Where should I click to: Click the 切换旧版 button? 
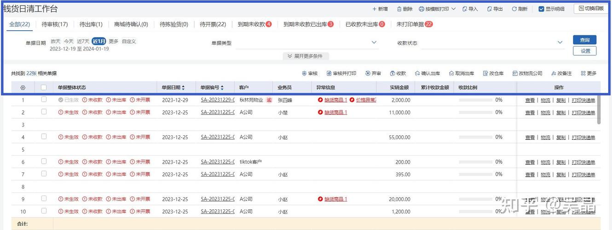tap(591, 8)
